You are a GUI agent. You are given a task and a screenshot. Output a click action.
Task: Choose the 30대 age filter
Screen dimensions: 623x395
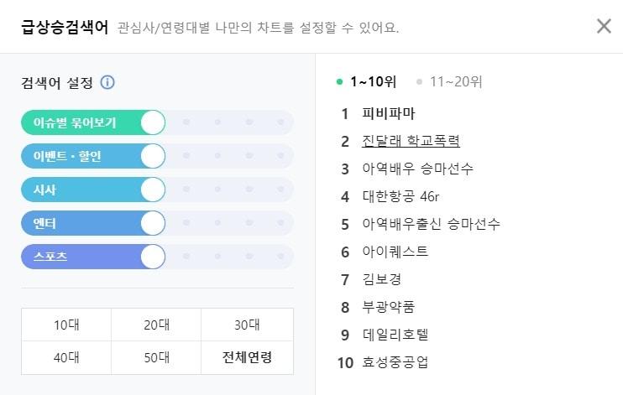point(247,325)
